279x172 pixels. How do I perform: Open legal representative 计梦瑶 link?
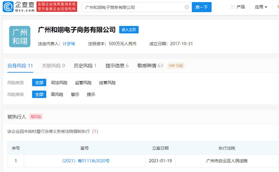(x=69, y=44)
